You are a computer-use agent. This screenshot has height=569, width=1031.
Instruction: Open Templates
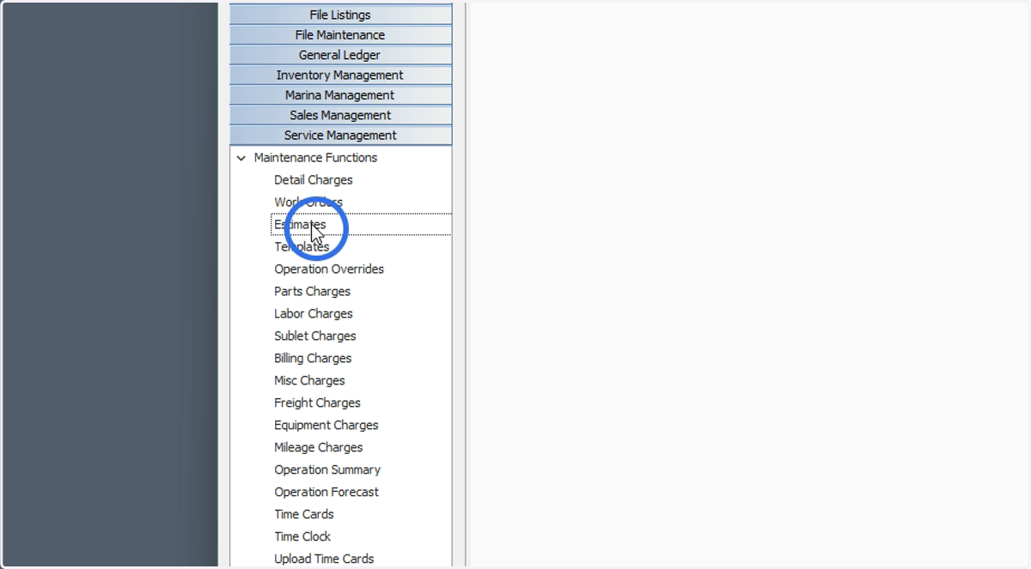click(302, 247)
